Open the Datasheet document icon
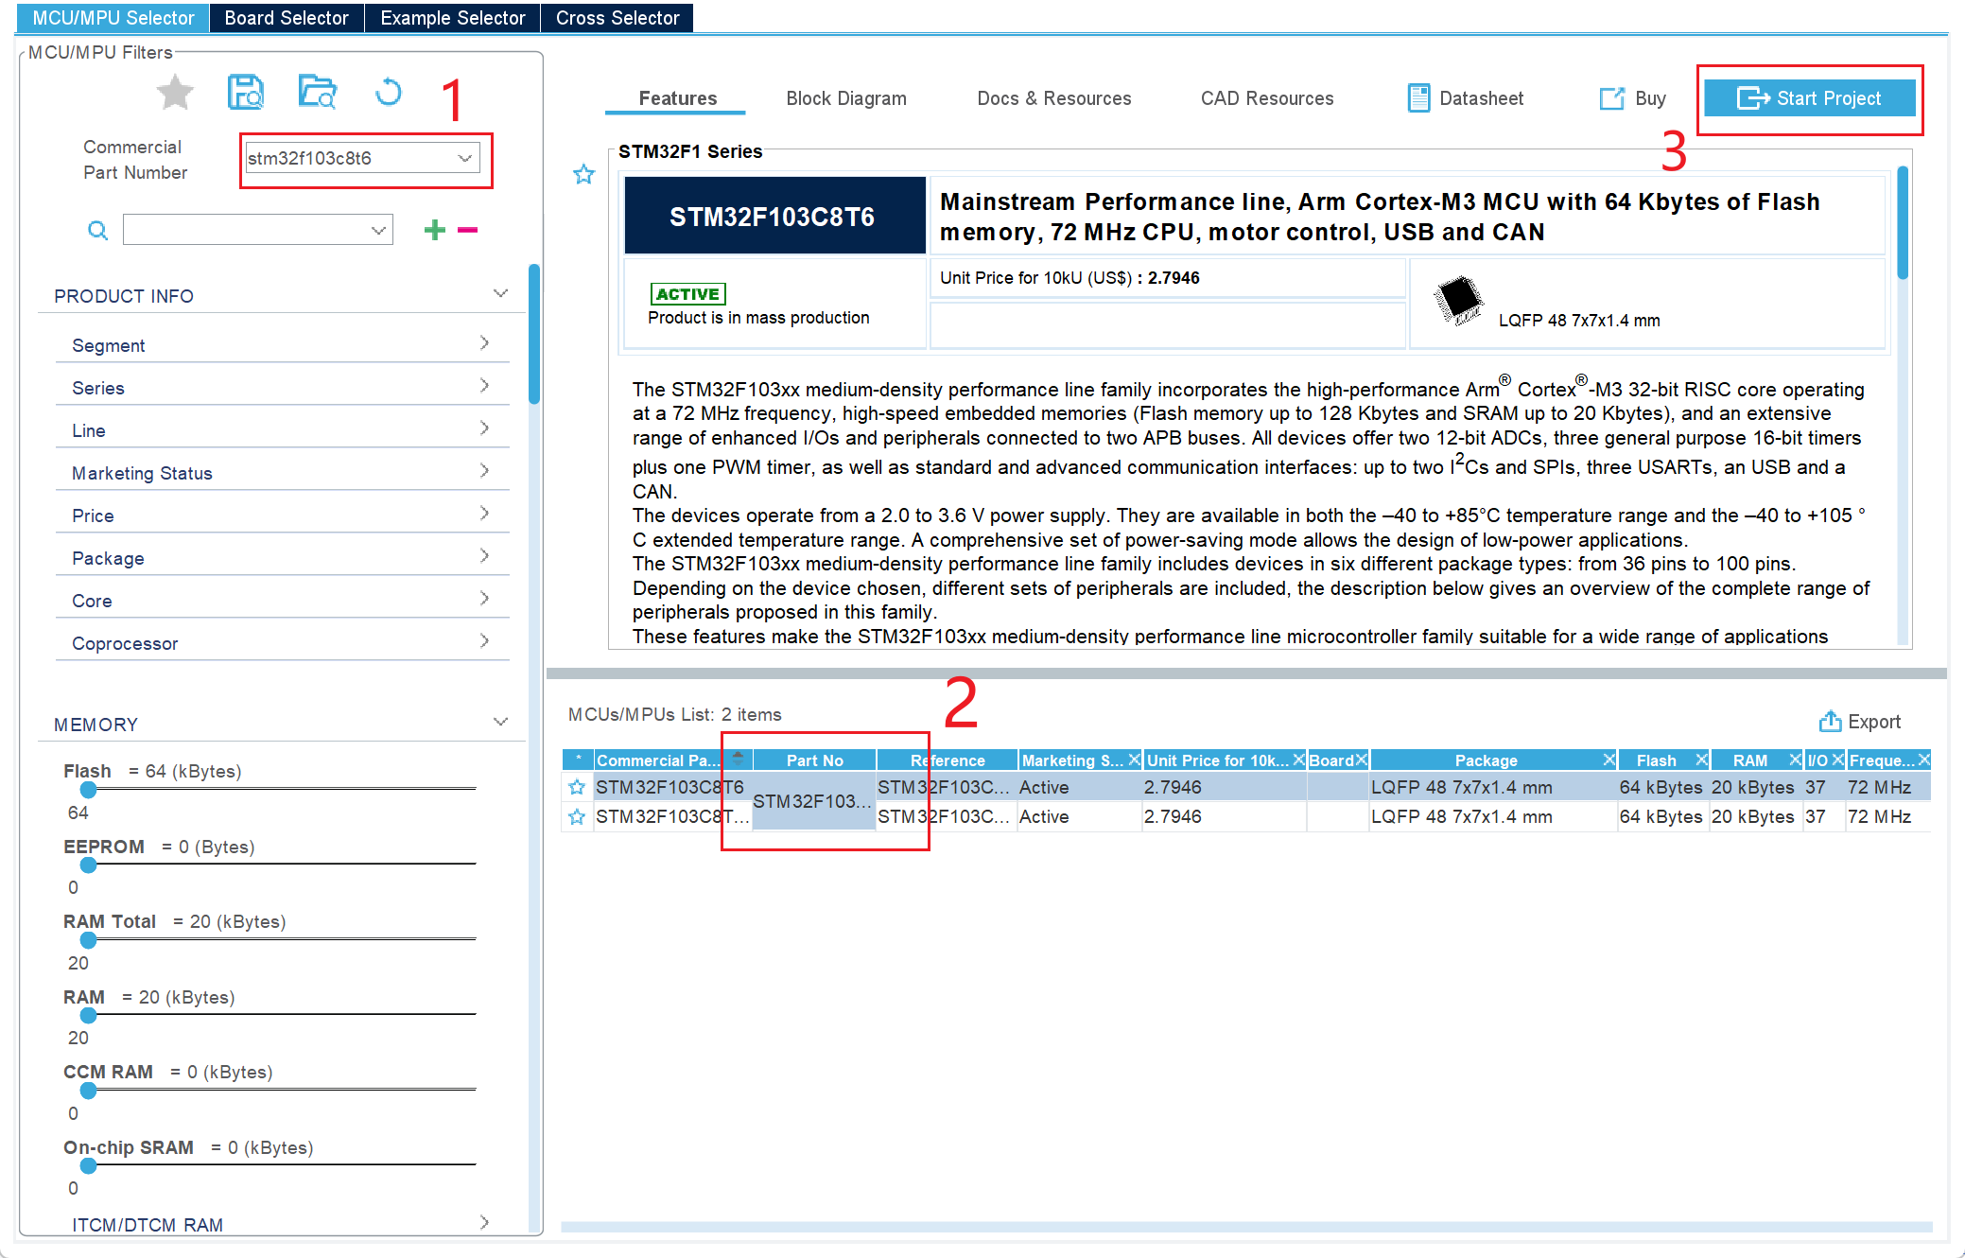The width and height of the screenshot is (1965, 1258). 1418,98
